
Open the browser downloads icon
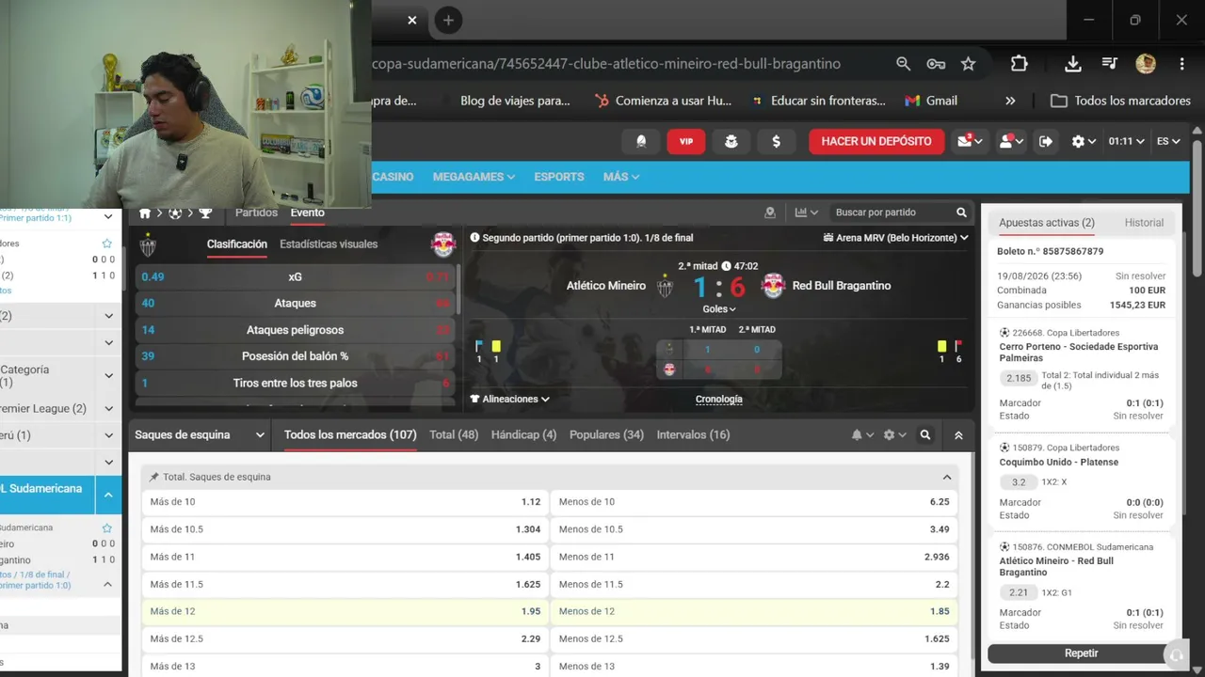tap(1072, 64)
